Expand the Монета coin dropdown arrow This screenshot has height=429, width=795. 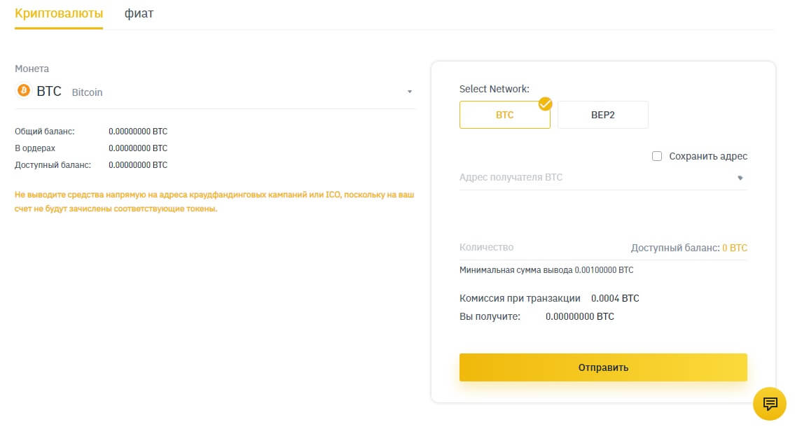[410, 92]
